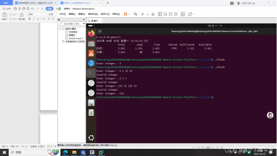277x156 pixels.
Task: Toggle the thumbnail bar view in VMware
Action: 165,14
